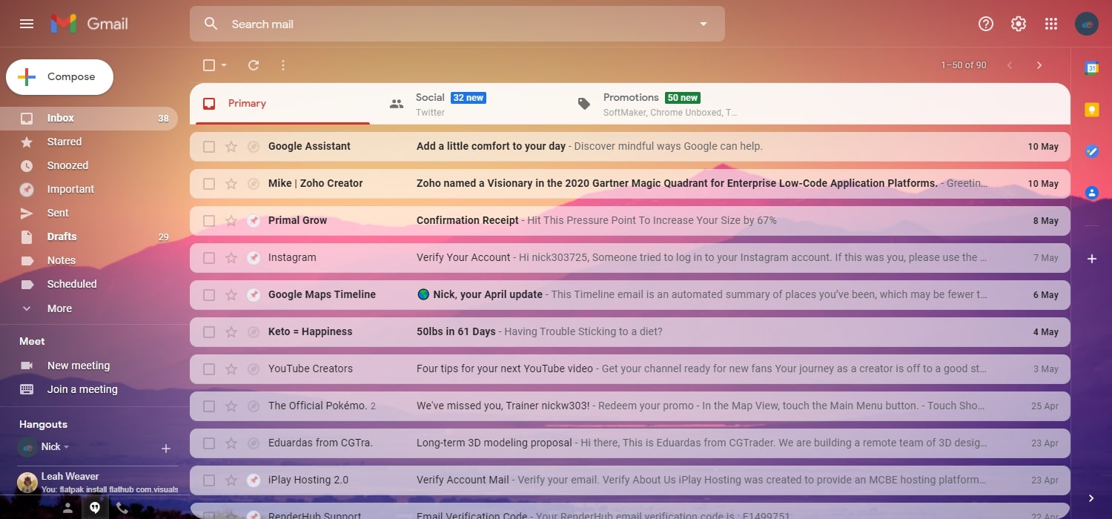Open Google Keep in side panel

[x=1091, y=109]
